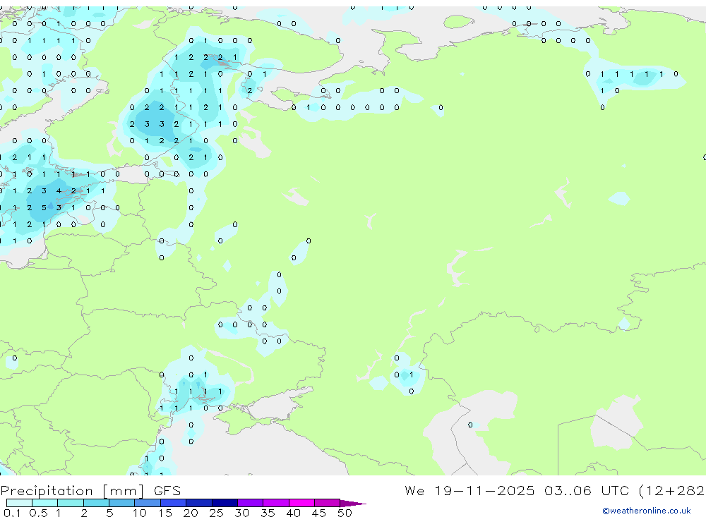706x517 pixels.
Task: Click the '0.5' legend scale label
Action: (x=38, y=513)
